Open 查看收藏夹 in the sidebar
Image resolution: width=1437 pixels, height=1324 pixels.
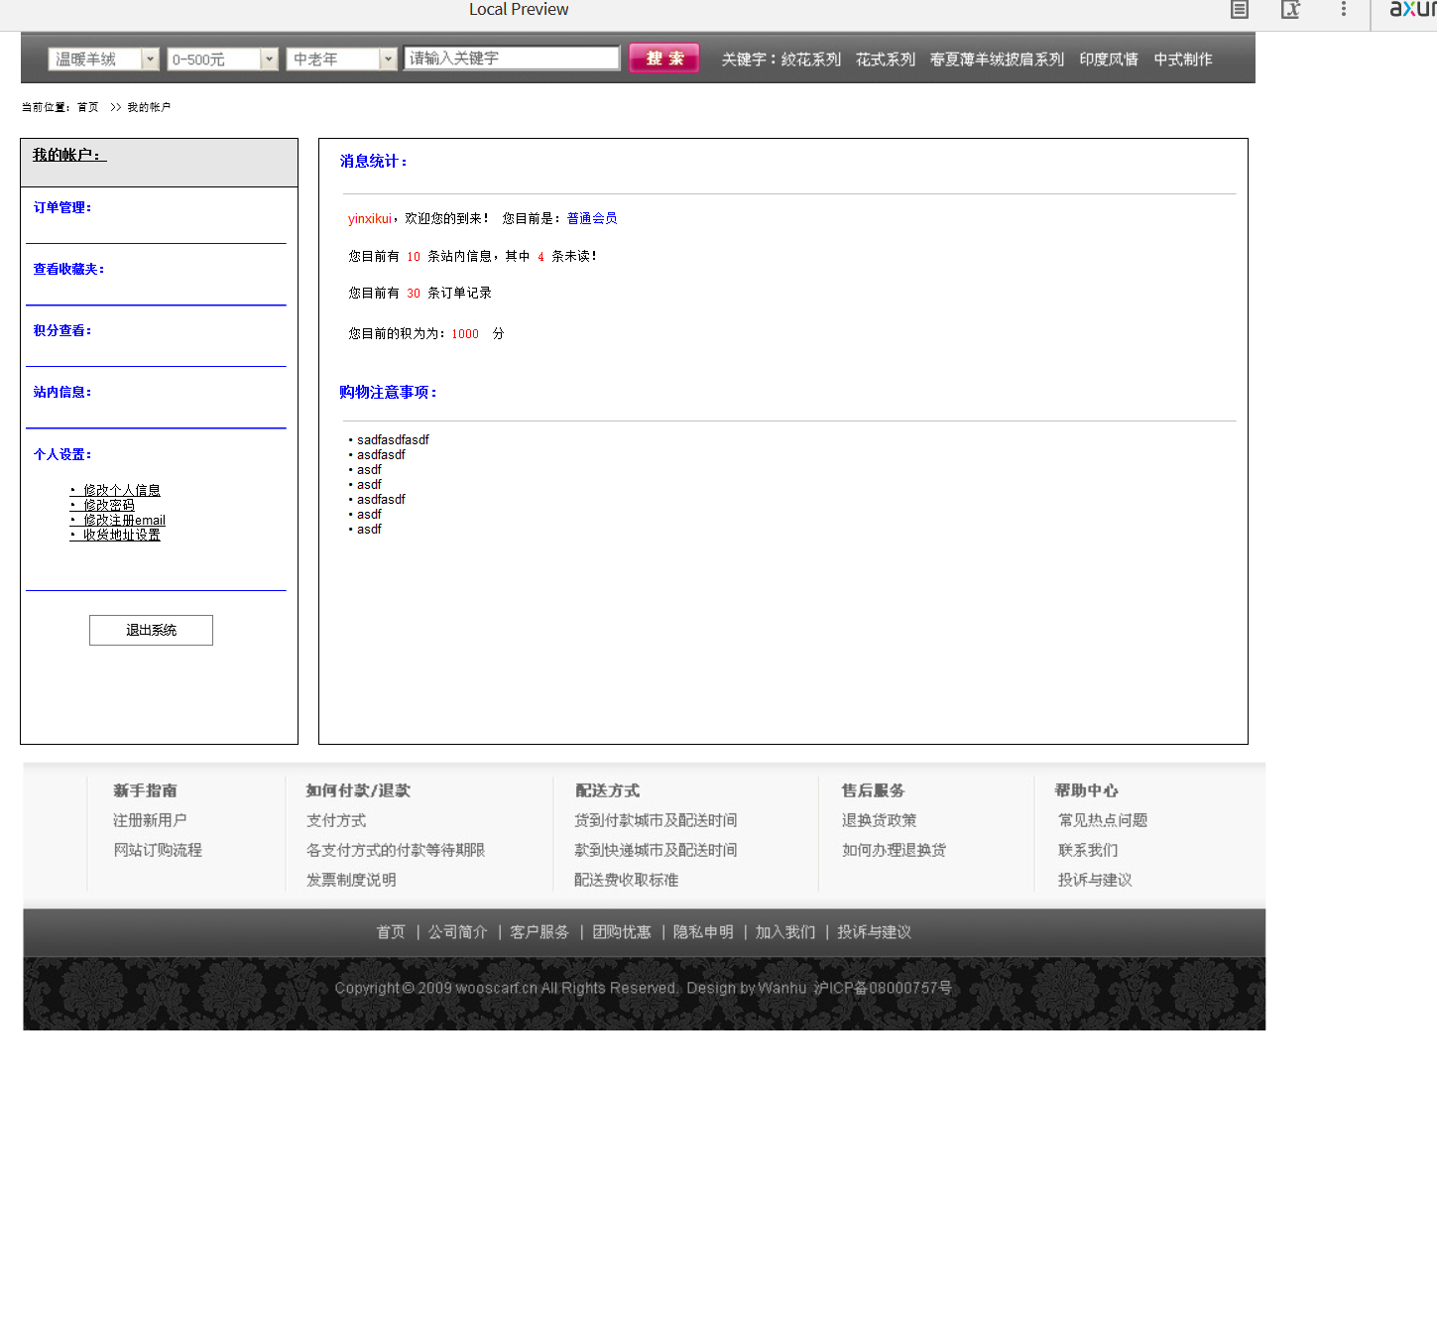pyautogui.click(x=68, y=269)
